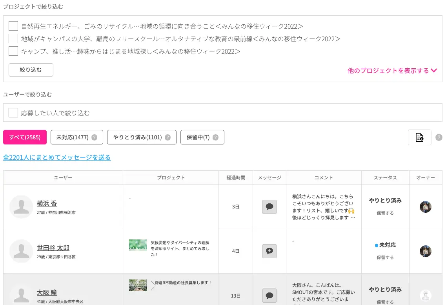This screenshot has width=446, height=305.
Task: Click 未対応 status in 世田谷 太郎 row
Action: [385, 245]
